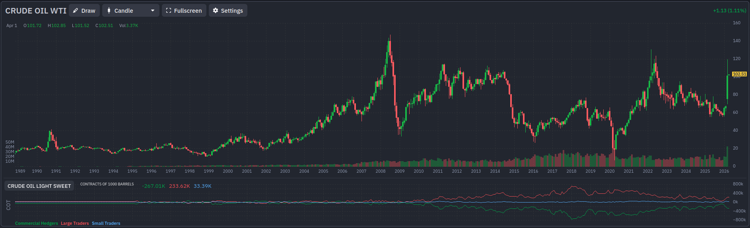Click the -800k COT axis label

[739, 220]
